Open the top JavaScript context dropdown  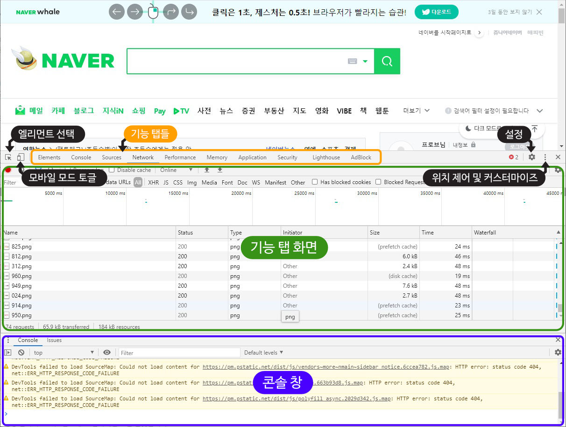(64, 353)
